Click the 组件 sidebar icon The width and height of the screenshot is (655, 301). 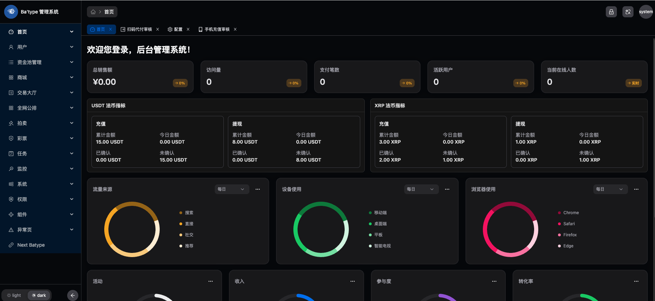11,215
